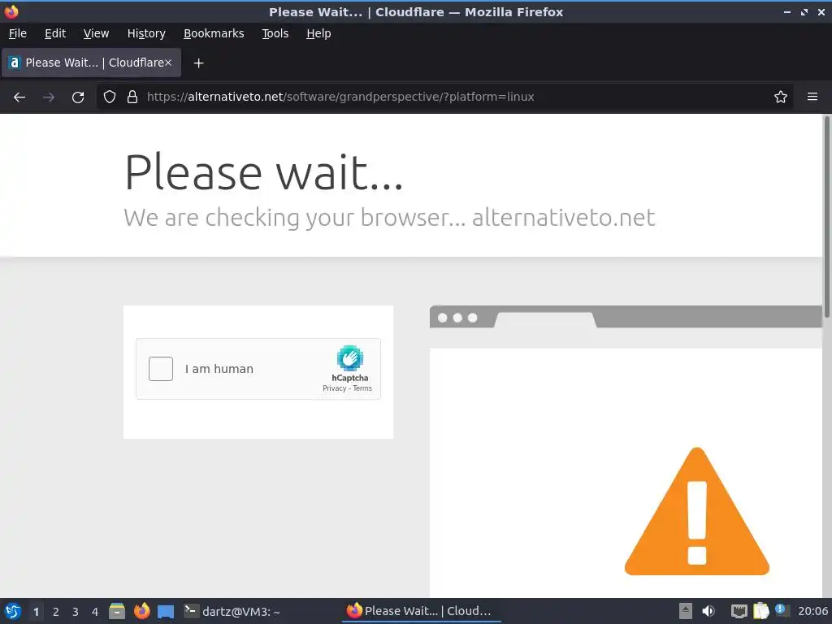Viewport: 832px width, 624px height.
Task: Open the History menu
Action: [x=146, y=33]
